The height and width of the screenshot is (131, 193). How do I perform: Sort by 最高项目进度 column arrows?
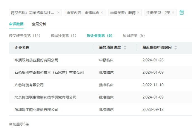coord(125,48)
